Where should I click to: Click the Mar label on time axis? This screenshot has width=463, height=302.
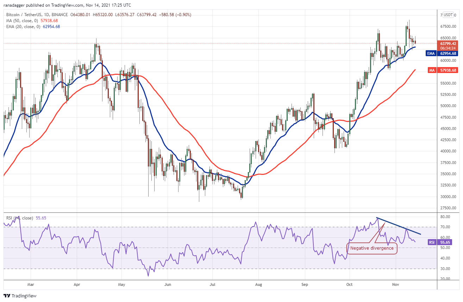coord(31,285)
